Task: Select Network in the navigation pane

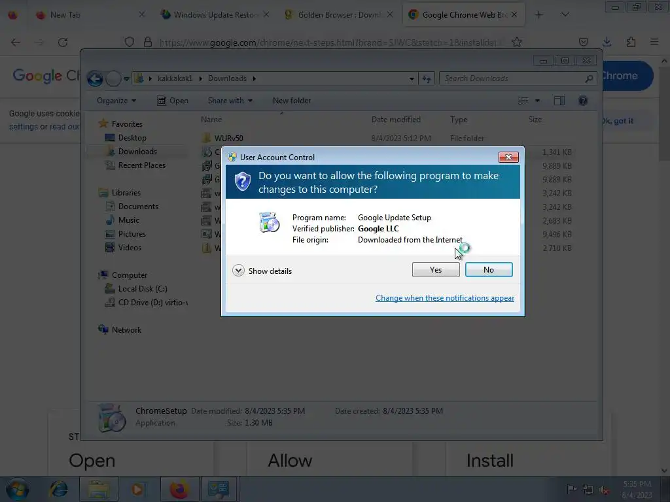Action: (126, 330)
